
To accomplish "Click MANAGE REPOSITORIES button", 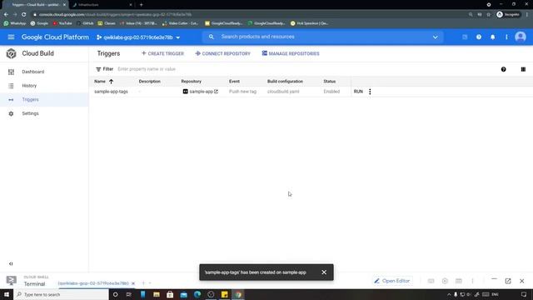I will (x=291, y=53).
